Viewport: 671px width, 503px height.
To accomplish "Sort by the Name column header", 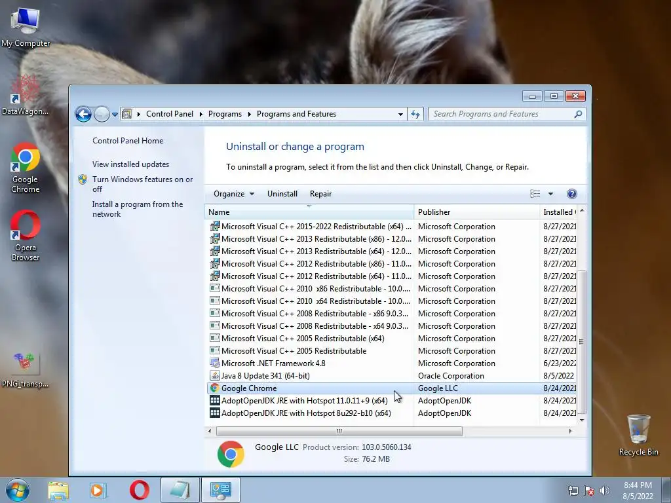I will pyautogui.click(x=309, y=212).
